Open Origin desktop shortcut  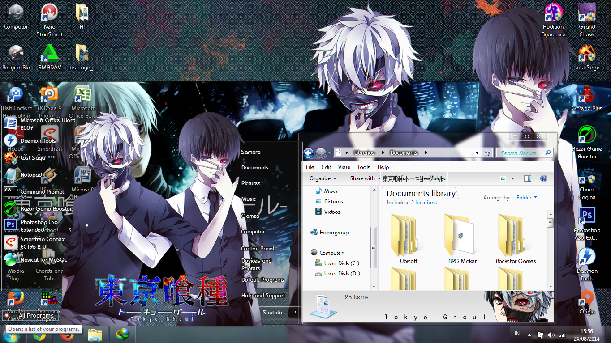[x=587, y=302]
